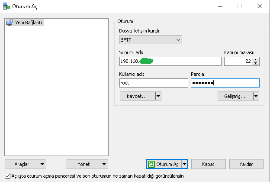Screen dimensions: 270x182
Task: Toggle show login window at startup checkbox
Action: pos(7,176)
